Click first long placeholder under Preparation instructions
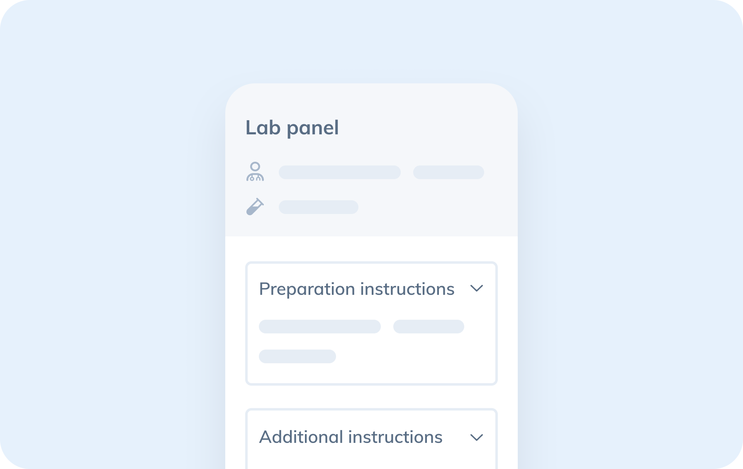 pyautogui.click(x=320, y=326)
